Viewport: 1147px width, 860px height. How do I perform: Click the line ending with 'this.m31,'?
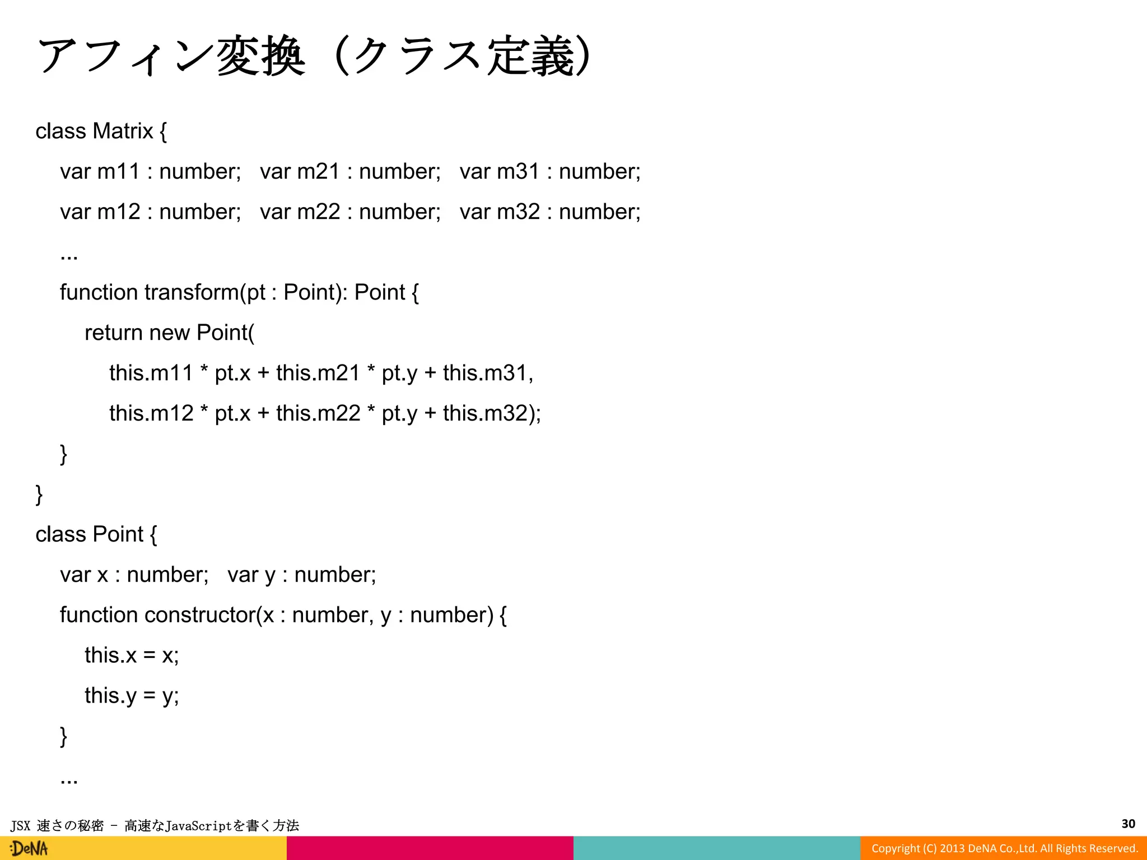click(x=321, y=373)
